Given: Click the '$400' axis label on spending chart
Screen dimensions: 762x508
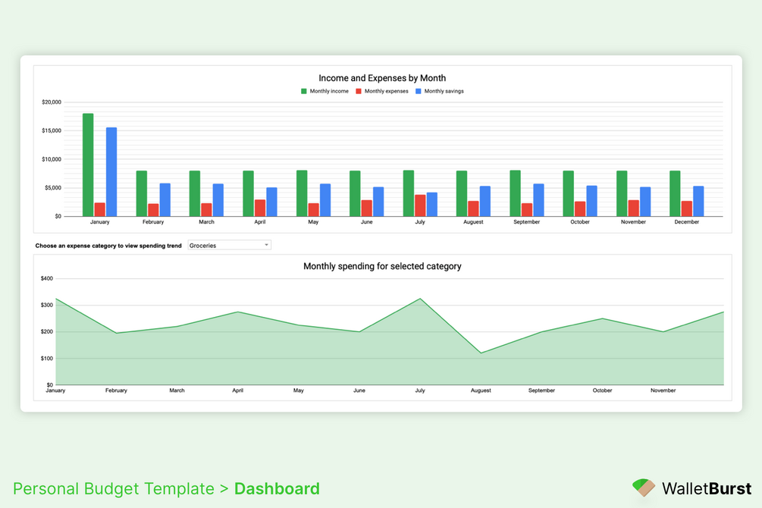Looking at the screenshot, I should pyautogui.click(x=47, y=278).
